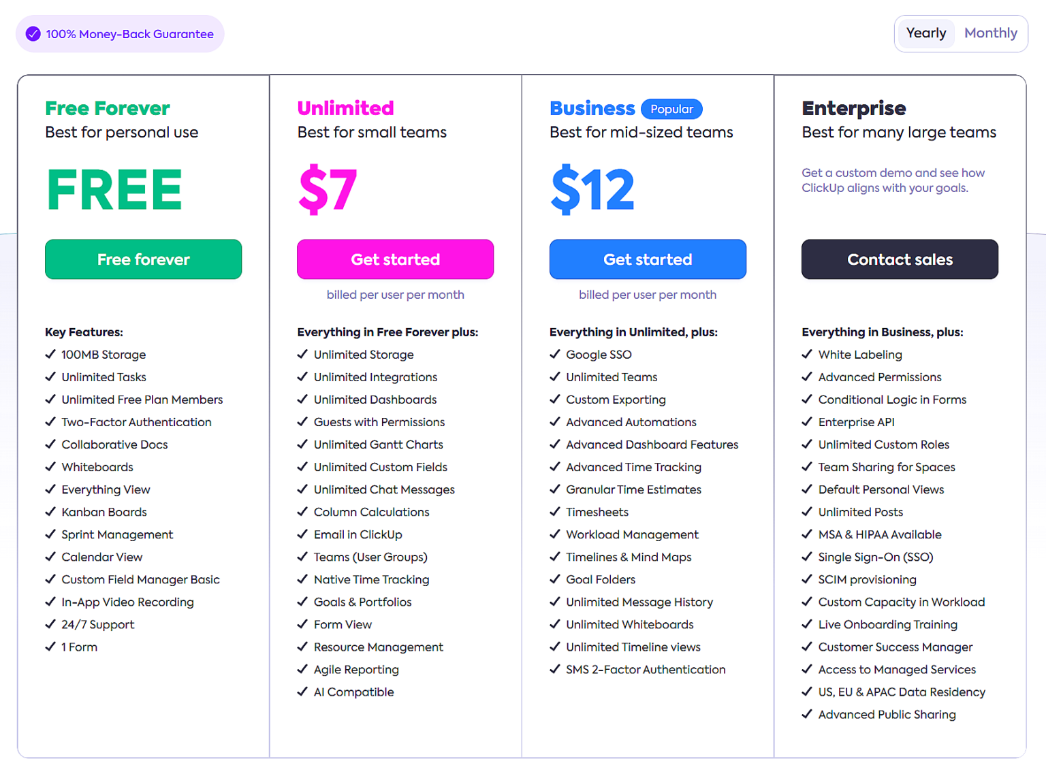This screenshot has height=776, width=1046.
Task: Click billed per user per month under Business
Action: (x=648, y=294)
